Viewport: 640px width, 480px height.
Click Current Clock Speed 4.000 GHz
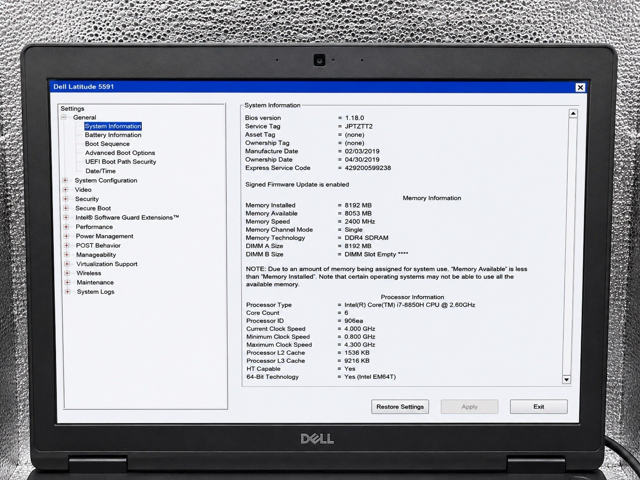point(360,329)
